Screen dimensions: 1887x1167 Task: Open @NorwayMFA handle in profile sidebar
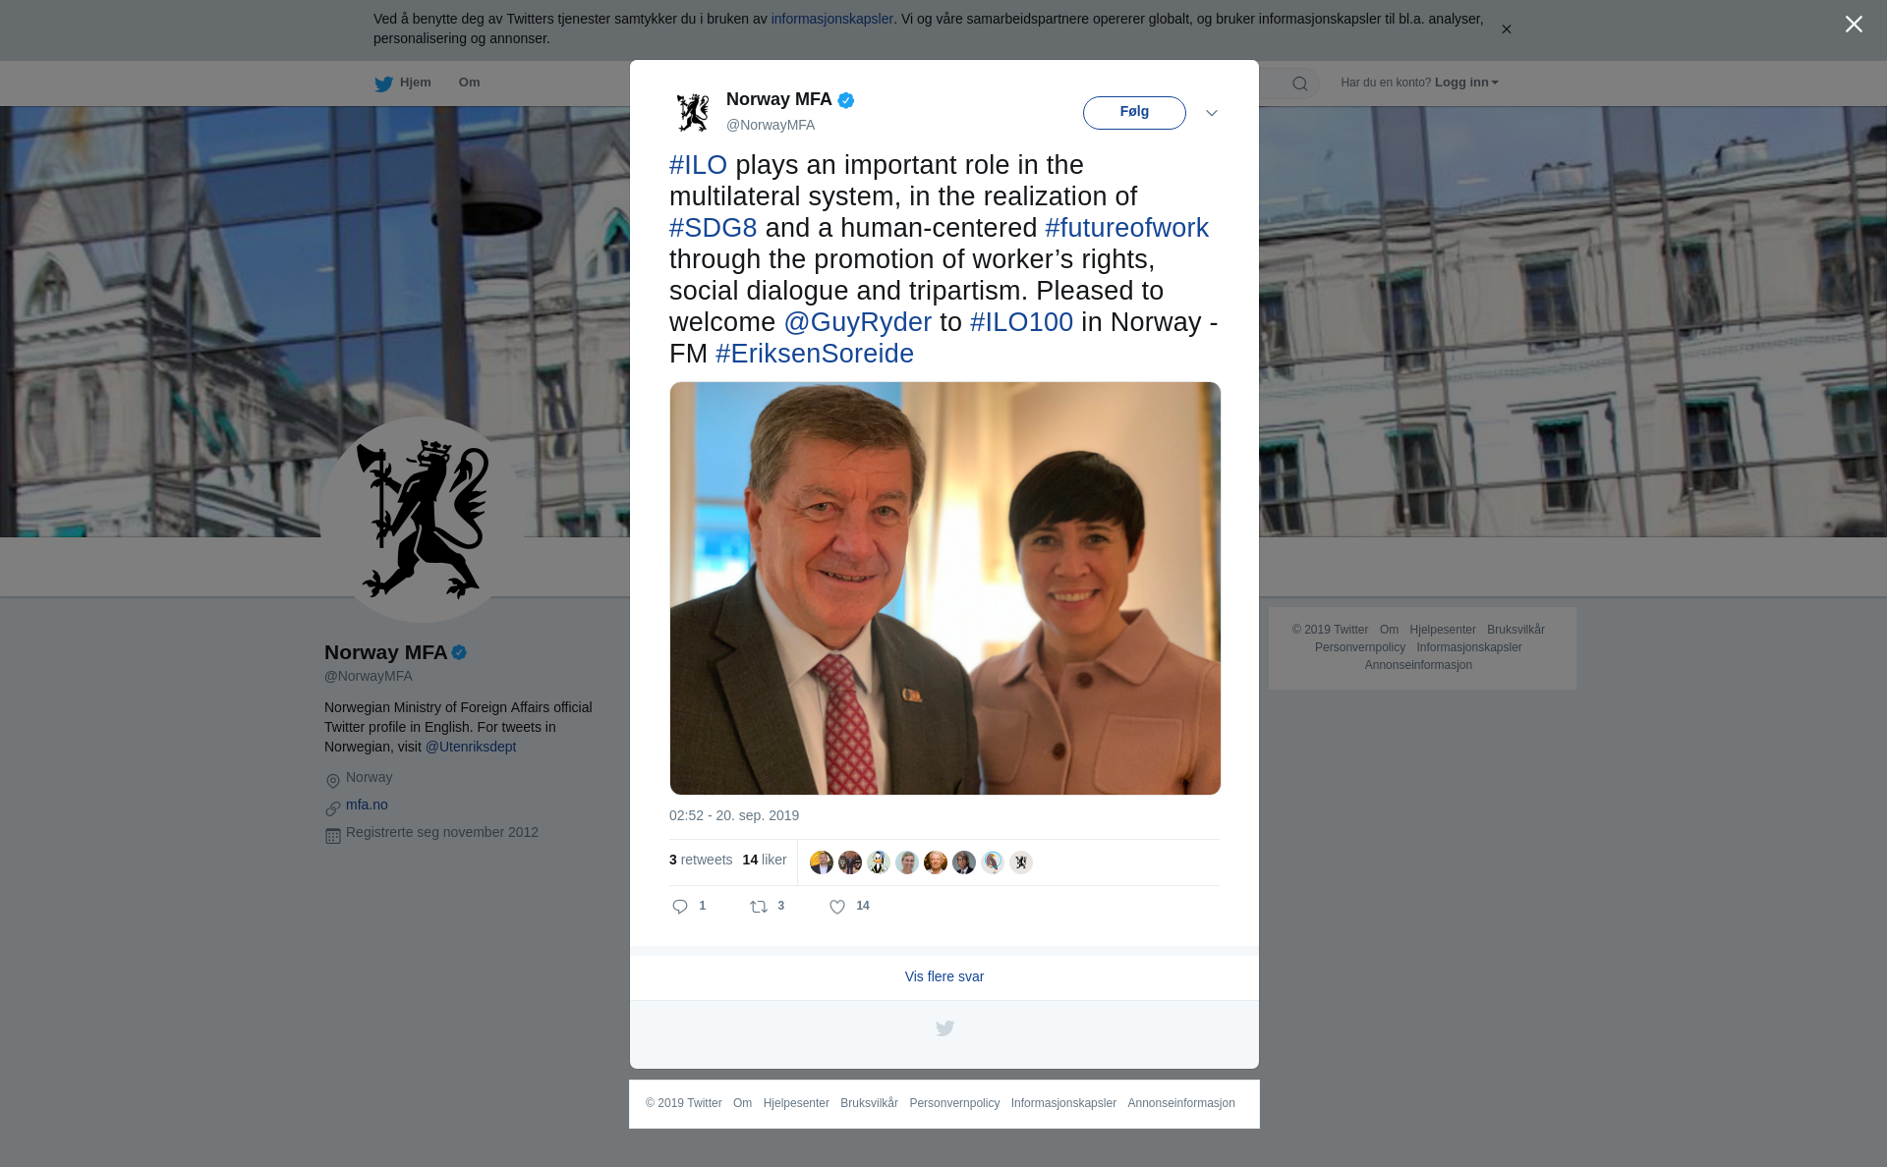[x=369, y=676]
